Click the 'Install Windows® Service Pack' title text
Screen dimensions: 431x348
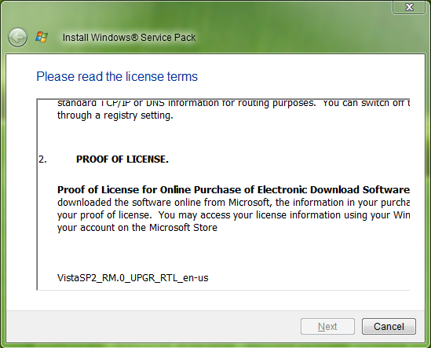129,38
